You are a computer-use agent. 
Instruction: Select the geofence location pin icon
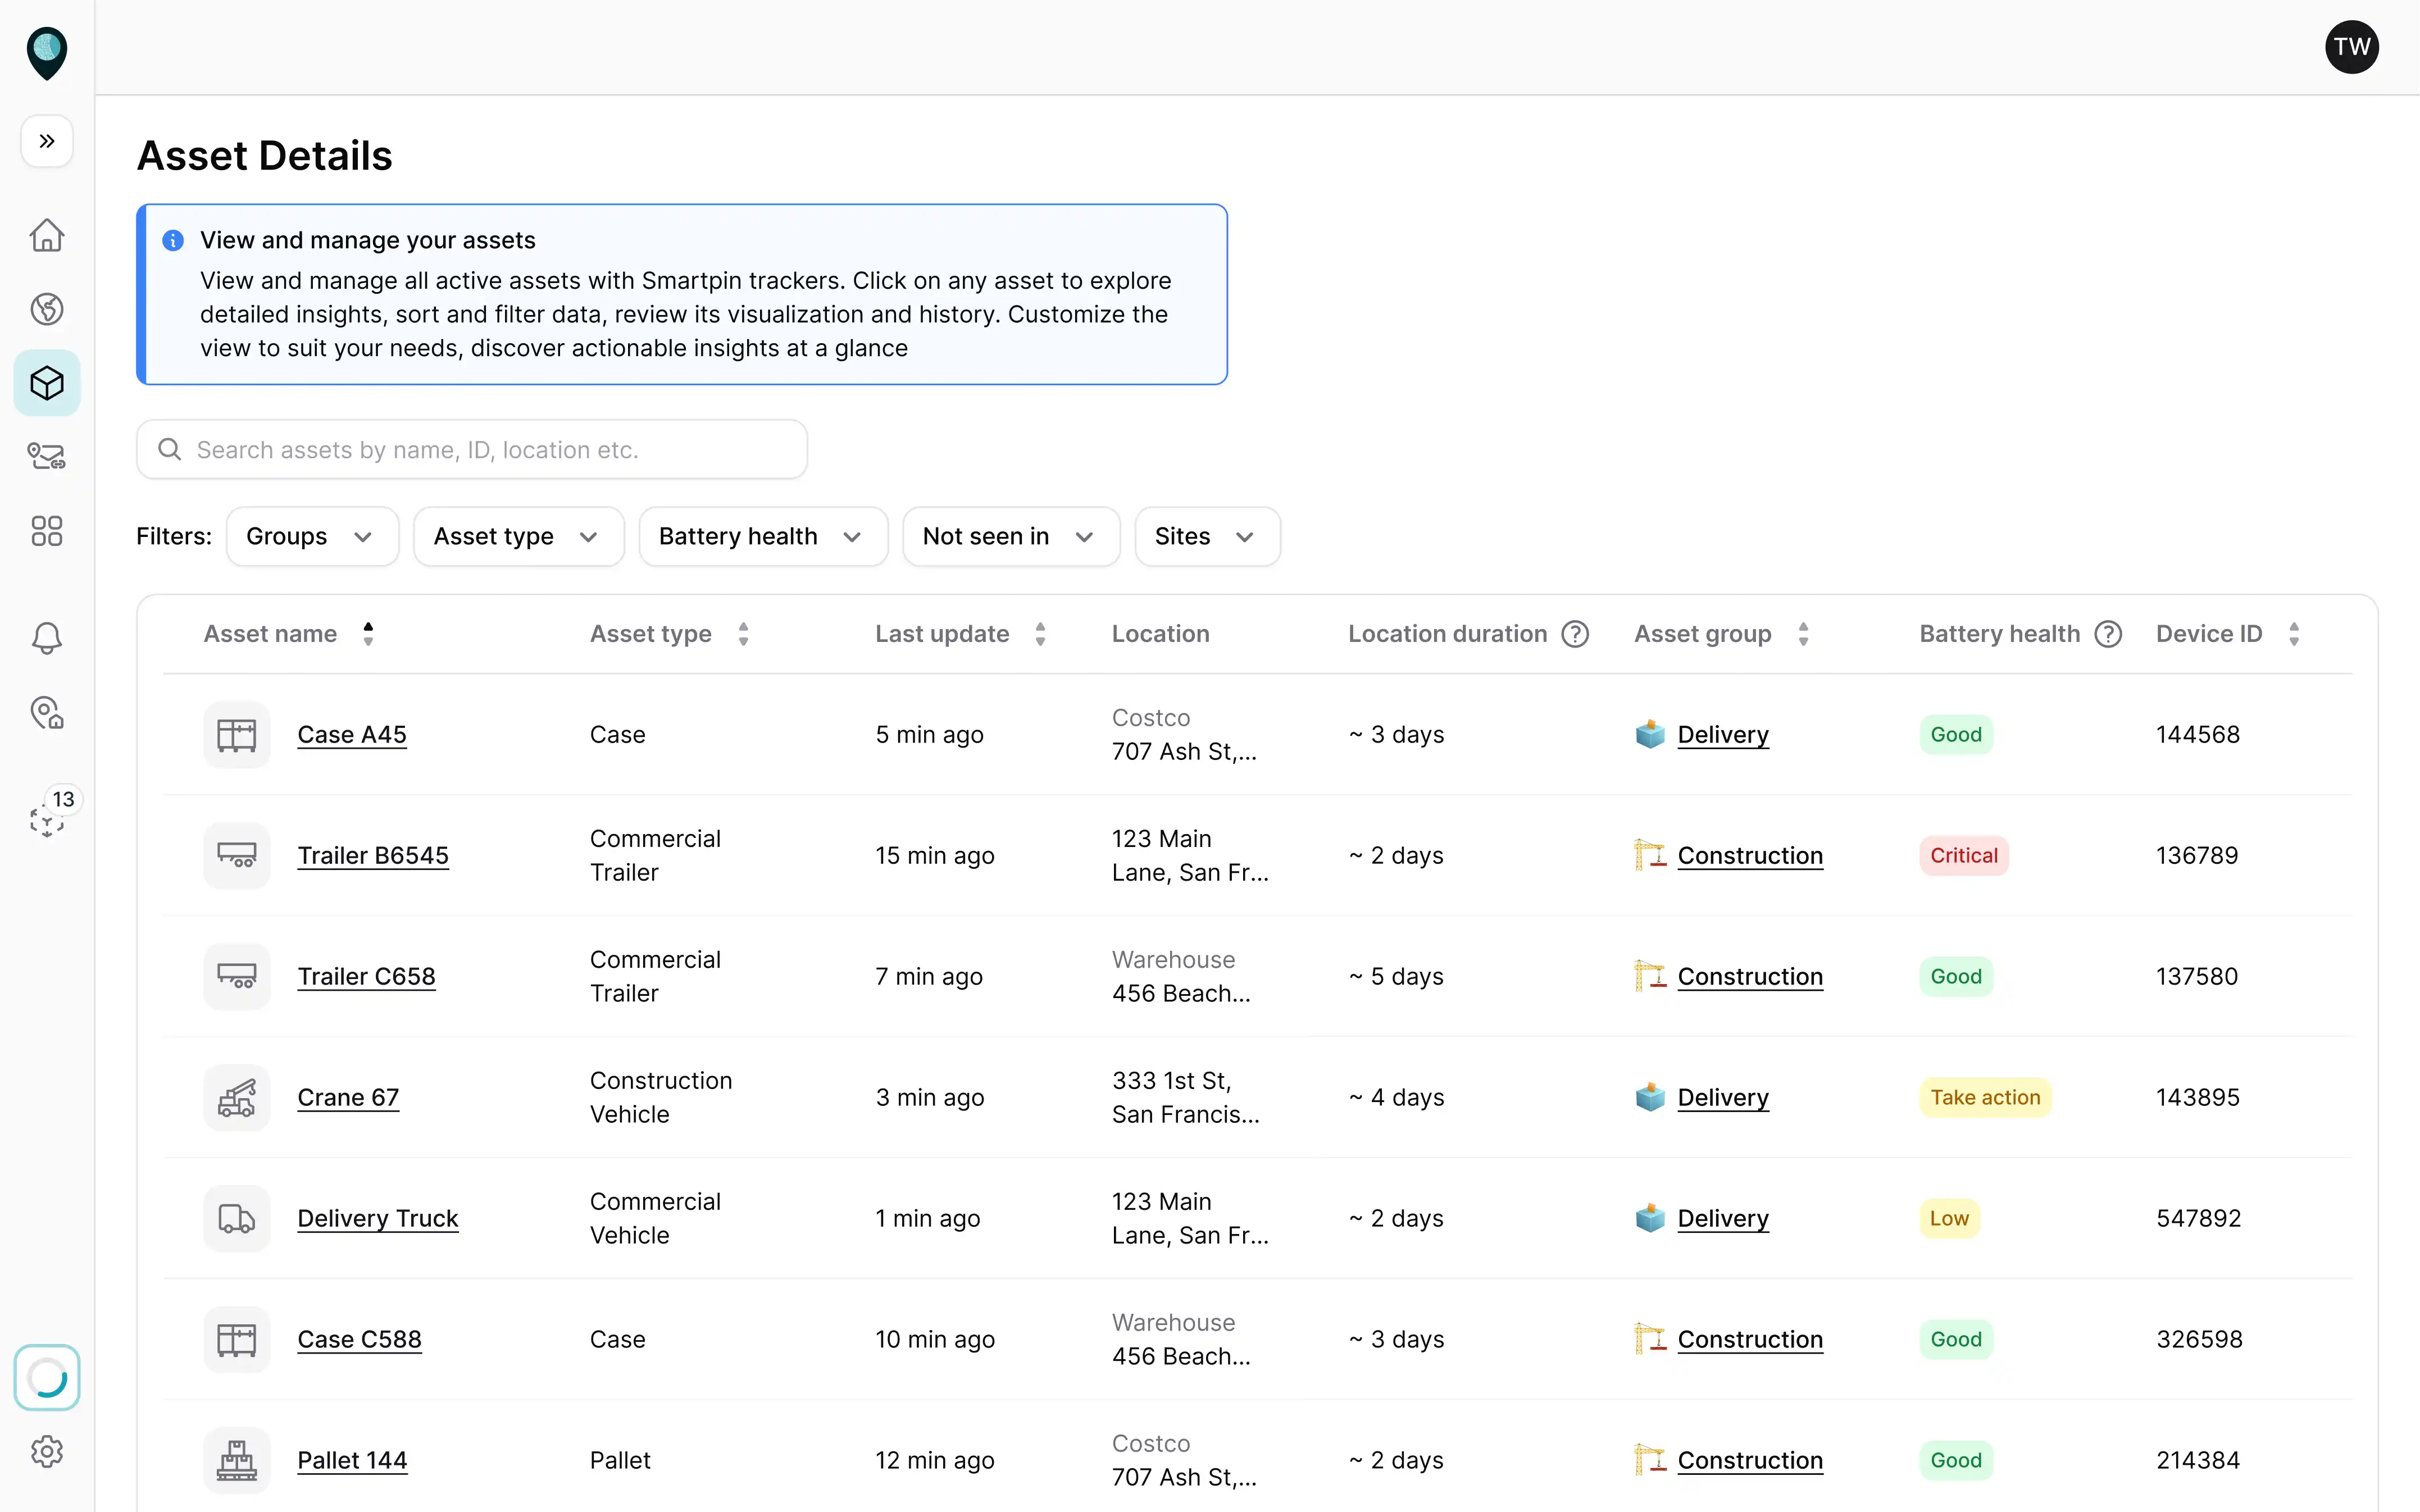click(x=47, y=713)
